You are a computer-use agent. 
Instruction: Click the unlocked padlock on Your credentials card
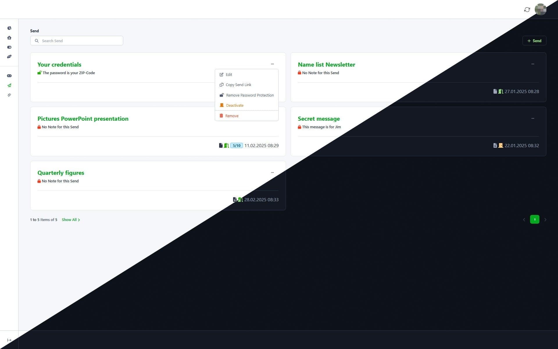click(39, 72)
